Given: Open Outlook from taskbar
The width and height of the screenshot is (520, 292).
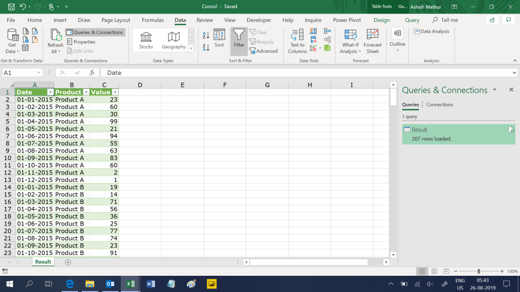Looking at the screenshot, I should [x=110, y=284].
